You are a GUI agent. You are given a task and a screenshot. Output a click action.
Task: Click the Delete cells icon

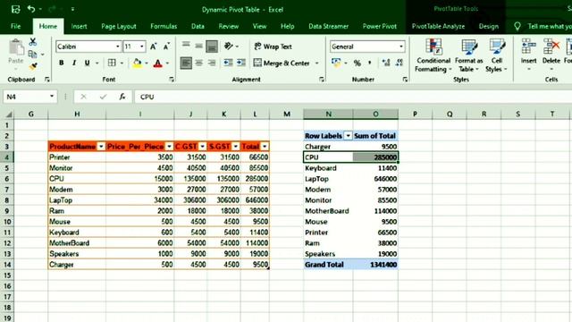551,47
